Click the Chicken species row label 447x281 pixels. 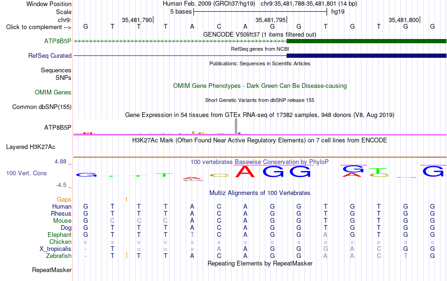click(x=60, y=242)
